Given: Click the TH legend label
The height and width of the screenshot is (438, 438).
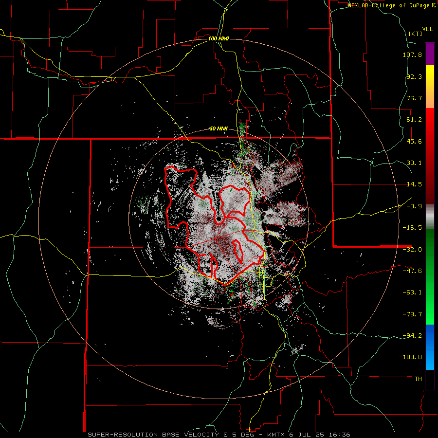Looking at the screenshot, I should tap(418, 379).
